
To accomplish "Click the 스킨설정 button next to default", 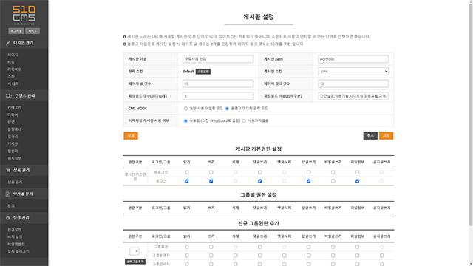I will point(203,72).
